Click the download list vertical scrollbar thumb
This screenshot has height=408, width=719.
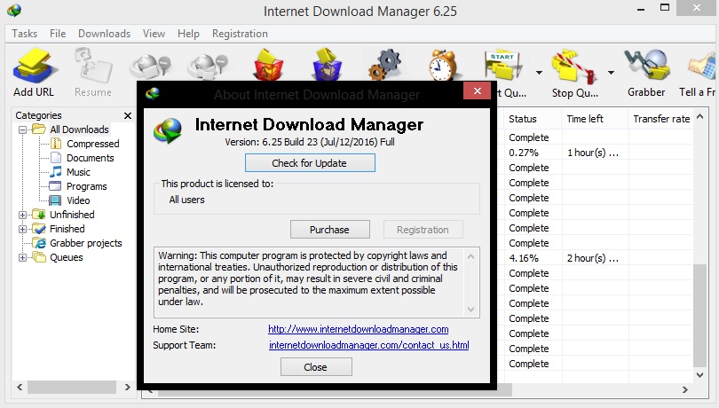tap(699, 316)
